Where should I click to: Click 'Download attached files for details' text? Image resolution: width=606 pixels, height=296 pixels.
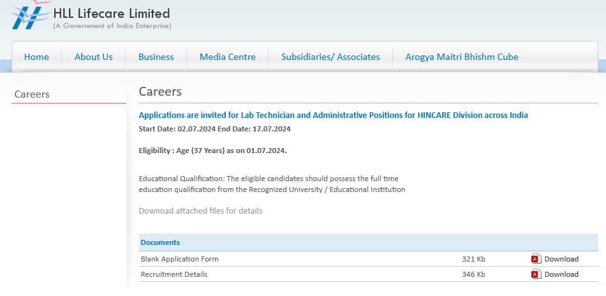(x=200, y=211)
